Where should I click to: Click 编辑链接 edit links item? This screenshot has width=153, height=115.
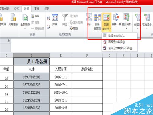[x=38, y=29]
